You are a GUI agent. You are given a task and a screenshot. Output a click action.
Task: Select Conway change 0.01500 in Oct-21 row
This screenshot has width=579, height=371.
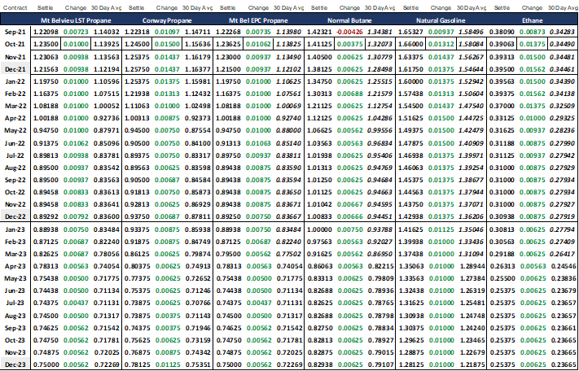click(167, 44)
